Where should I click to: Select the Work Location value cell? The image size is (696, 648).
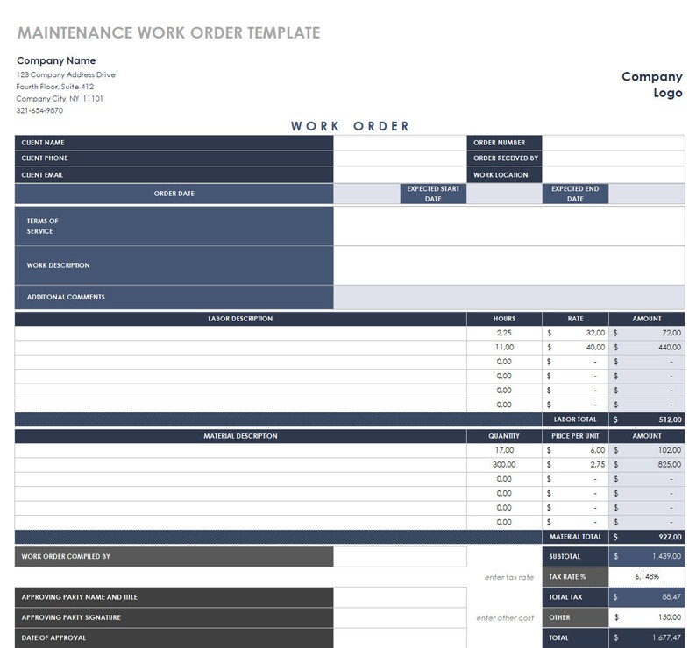pyautogui.click(x=613, y=175)
